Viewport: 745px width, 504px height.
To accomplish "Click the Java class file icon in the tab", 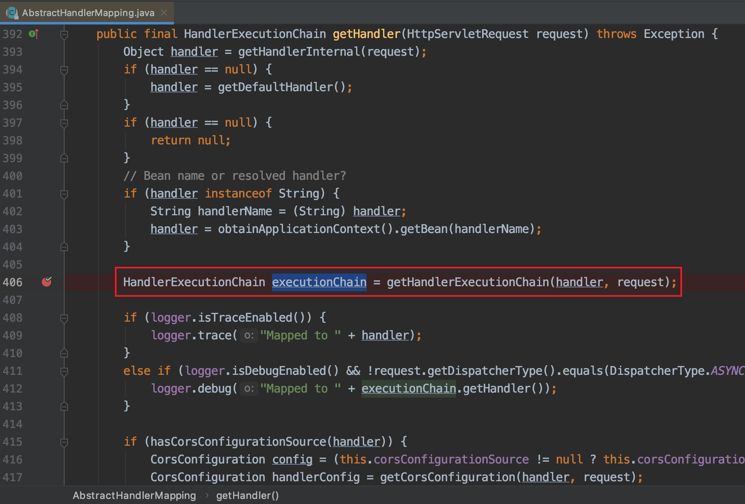I will [x=12, y=13].
